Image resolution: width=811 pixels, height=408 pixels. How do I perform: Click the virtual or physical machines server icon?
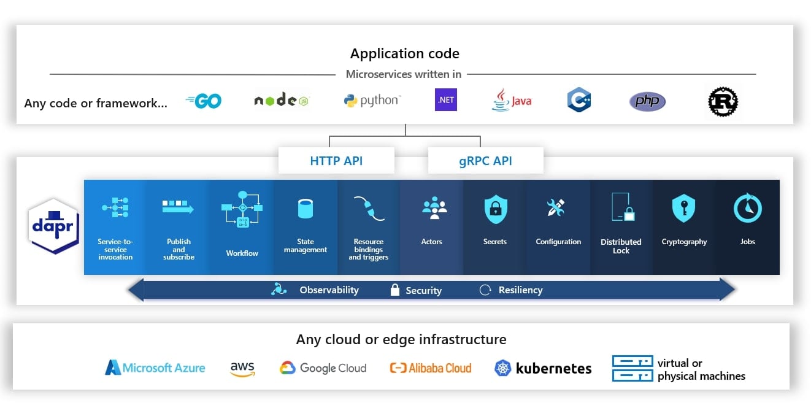coord(632,369)
